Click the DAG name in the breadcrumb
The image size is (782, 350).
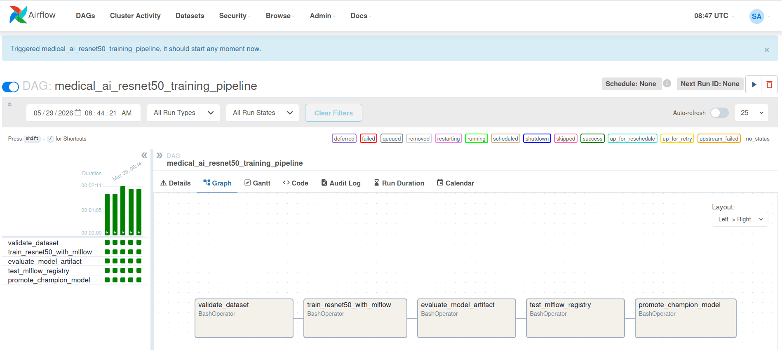(235, 163)
